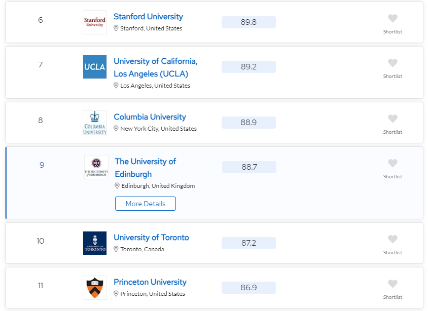Add Columbia University to shortlist

(x=393, y=119)
